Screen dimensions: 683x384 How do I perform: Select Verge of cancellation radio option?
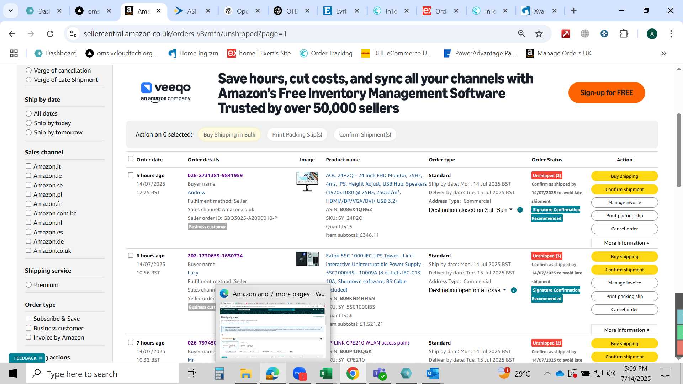(x=29, y=70)
